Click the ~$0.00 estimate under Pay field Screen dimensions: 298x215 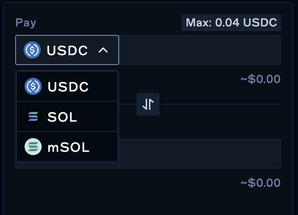coord(260,79)
